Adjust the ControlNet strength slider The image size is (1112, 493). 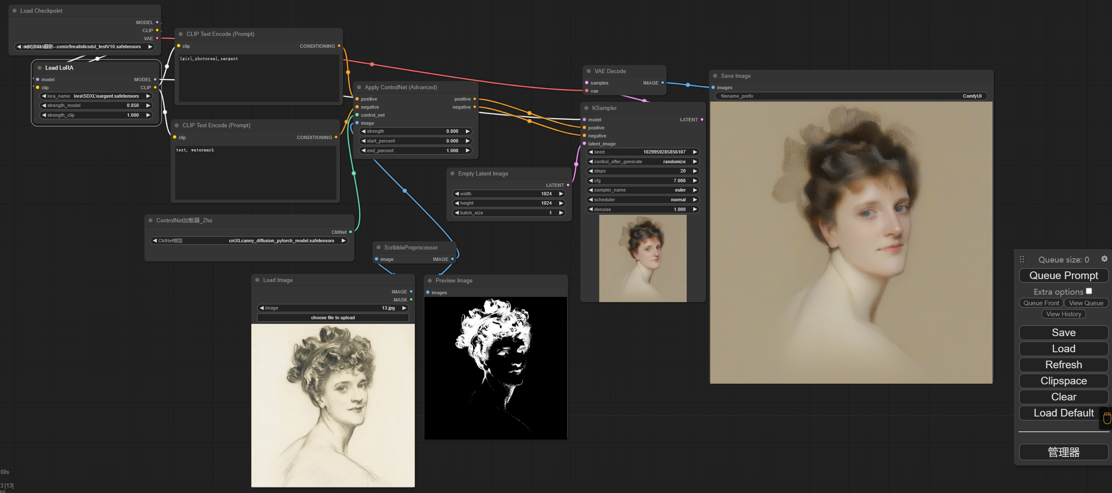click(414, 131)
